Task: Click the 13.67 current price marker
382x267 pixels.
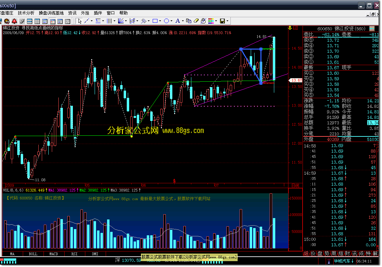Action: click(296, 80)
